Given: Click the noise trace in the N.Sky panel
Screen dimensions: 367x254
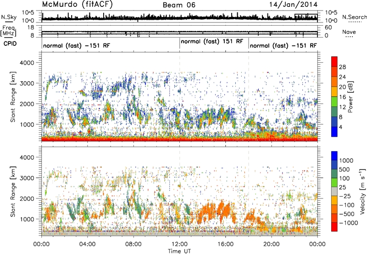Looking at the screenshot, I should pos(179,17).
